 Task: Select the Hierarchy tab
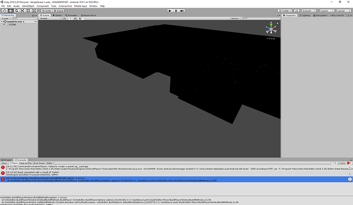8,15
